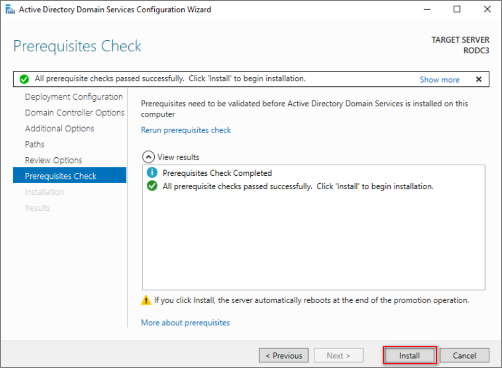Click the wizard app icon in title bar
Screen dimensions: 502x368
tap(10, 10)
